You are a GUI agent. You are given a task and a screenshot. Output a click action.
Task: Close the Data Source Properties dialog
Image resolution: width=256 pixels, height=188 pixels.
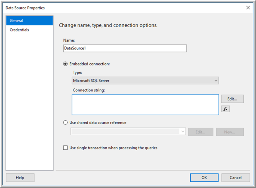(248, 8)
